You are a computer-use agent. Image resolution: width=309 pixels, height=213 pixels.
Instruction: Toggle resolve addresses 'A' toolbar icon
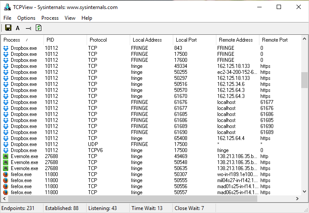coord(18,28)
